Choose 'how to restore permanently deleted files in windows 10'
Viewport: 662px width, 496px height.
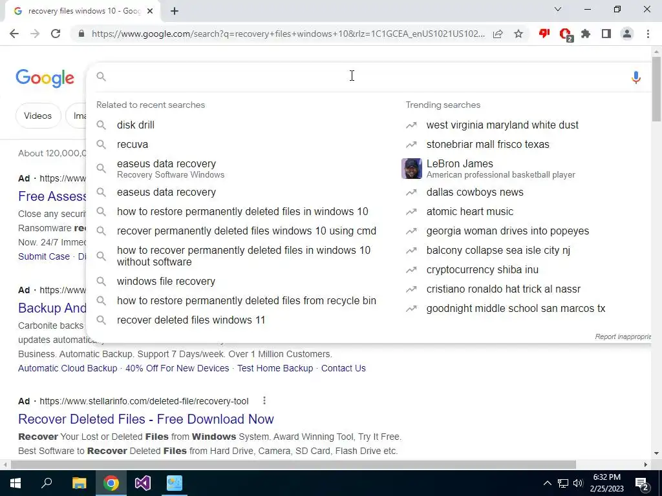point(242,211)
